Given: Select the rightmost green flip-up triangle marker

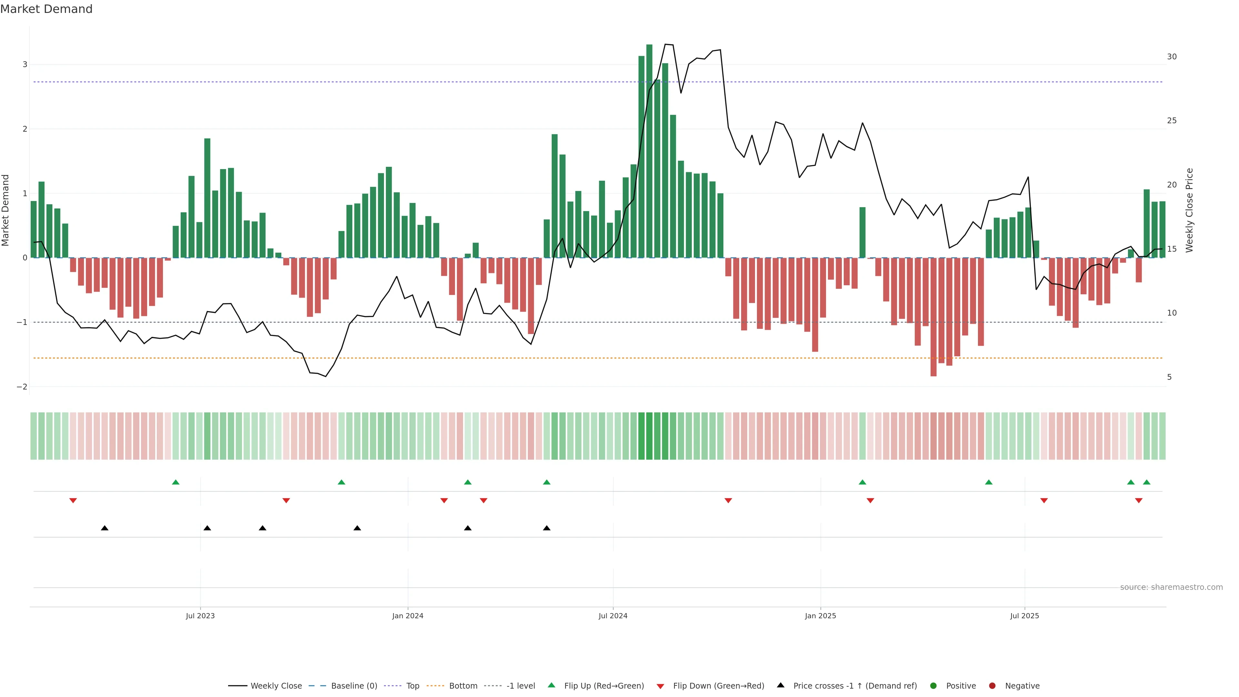Looking at the screenshot, I should pos(1147,482).
